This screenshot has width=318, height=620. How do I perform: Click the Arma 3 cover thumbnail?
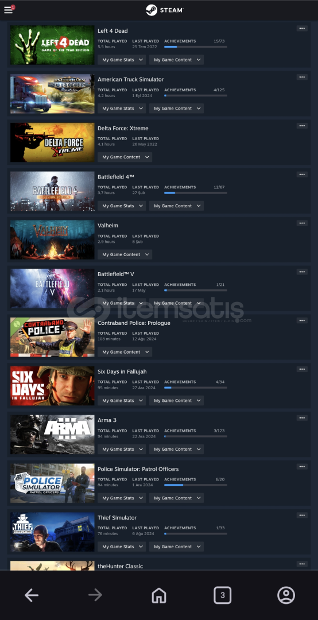[52, 434]
